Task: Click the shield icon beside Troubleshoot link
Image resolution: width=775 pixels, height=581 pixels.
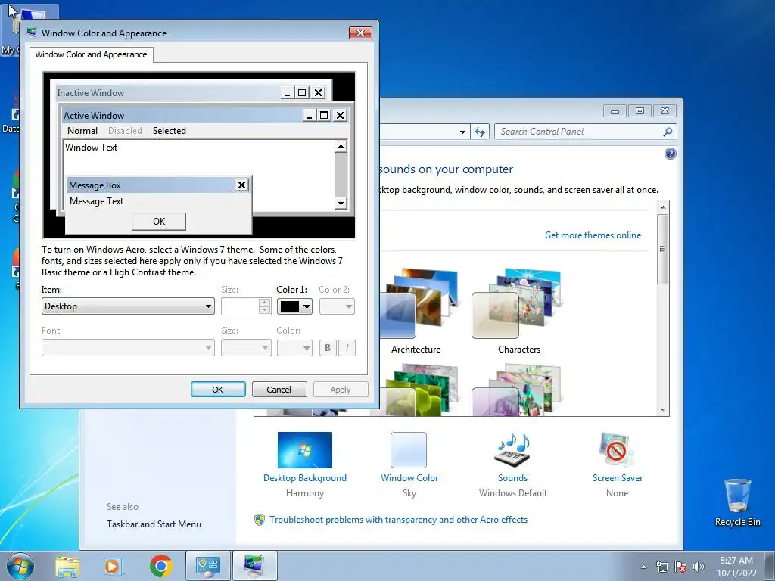Action: pyautogui.click(x=259, y=520)
